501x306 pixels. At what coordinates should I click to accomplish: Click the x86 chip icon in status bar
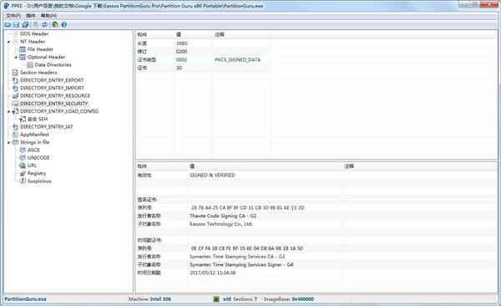click(216, 299)
